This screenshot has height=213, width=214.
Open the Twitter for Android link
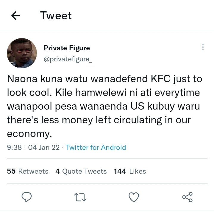pyautogui.click(x=96, y=147)
